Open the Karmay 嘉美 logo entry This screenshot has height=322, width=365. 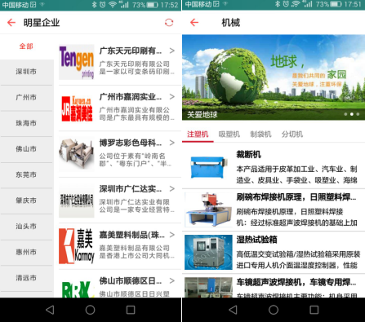(77, 246)
